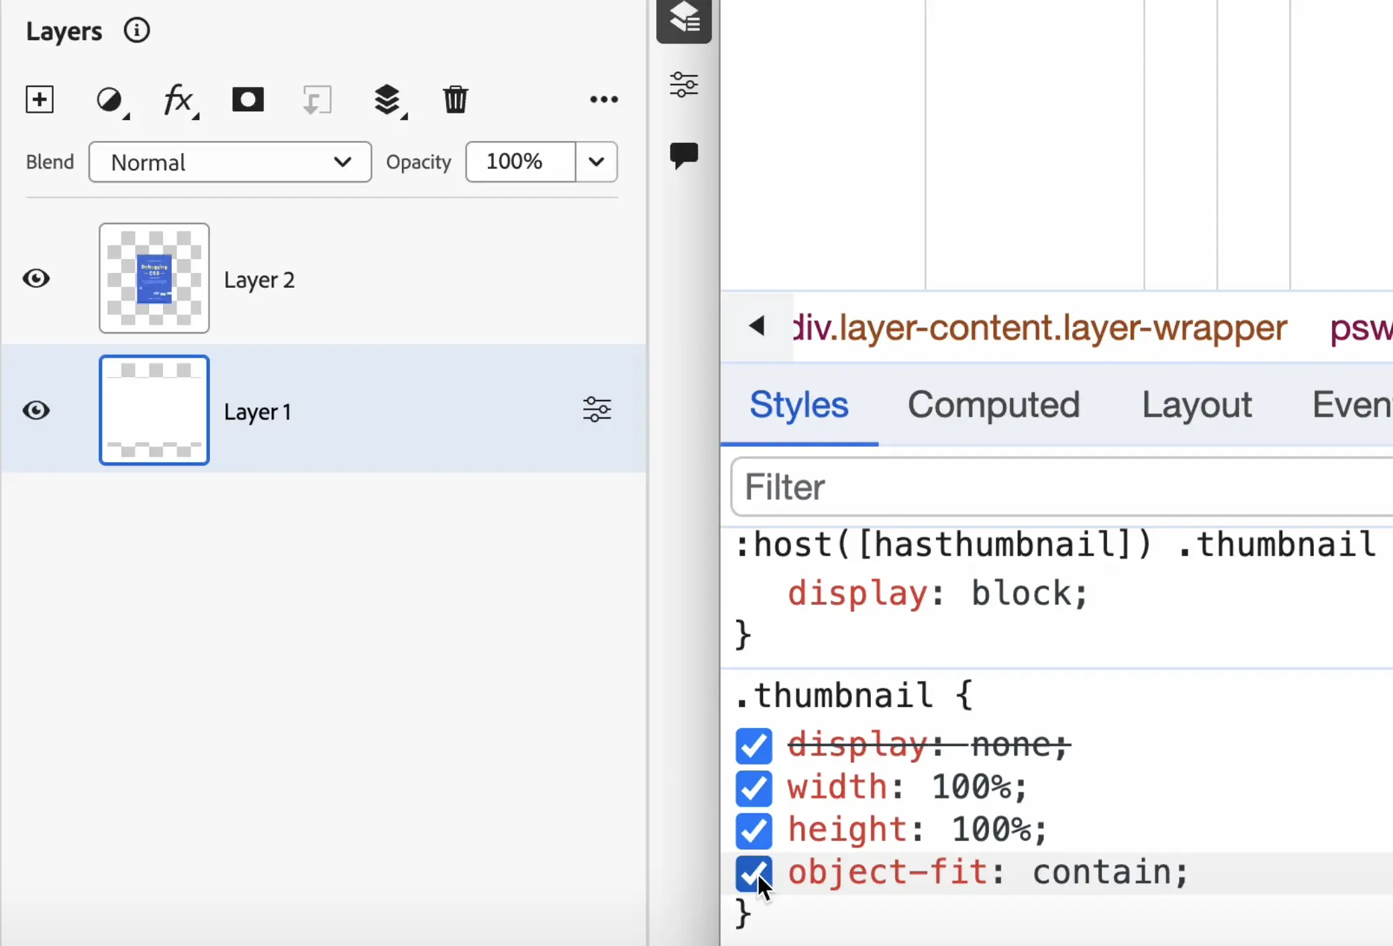Screen dimensions: 1393x946
Task: Click the width property name
Action: click(x=837, y=787)
